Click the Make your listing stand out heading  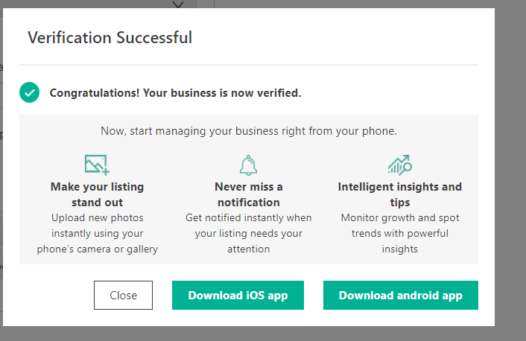click(98, 194)
